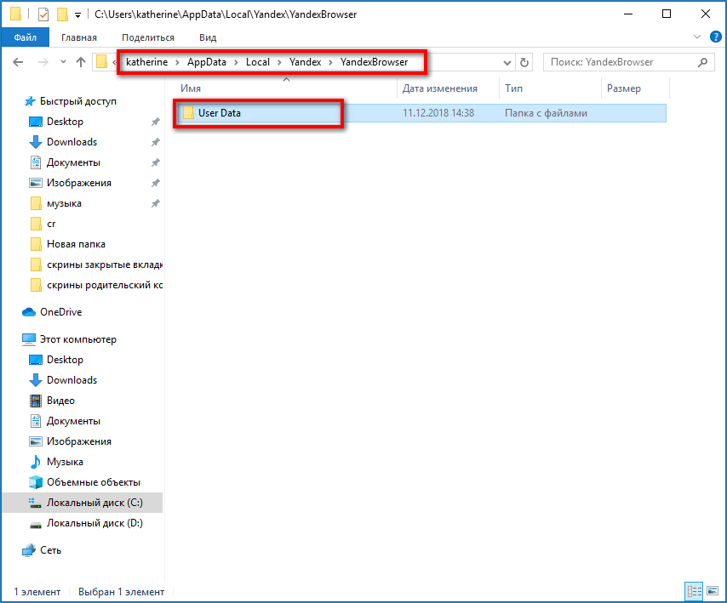
Task: Switch to large icons view
Action: click(x=711, y=591)
